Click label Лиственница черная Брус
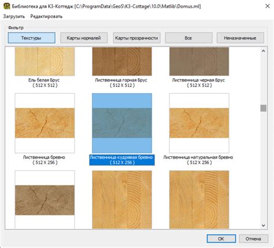This screenshot has width=274, height=248. point(198,80)
